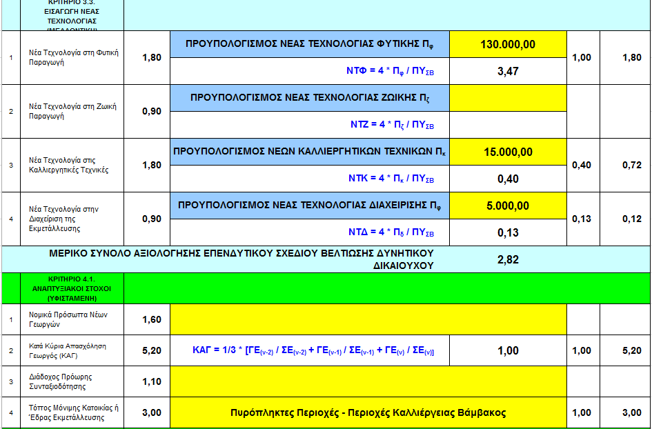Viewport: 652px width, 429px height.
Task: Click the label Νέα Τεχνολογία στη Φυτική Παραγωγή
Action: [74, 58]
